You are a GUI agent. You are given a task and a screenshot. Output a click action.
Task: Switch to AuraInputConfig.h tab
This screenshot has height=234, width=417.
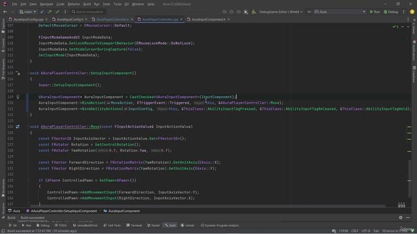point(70,19)
